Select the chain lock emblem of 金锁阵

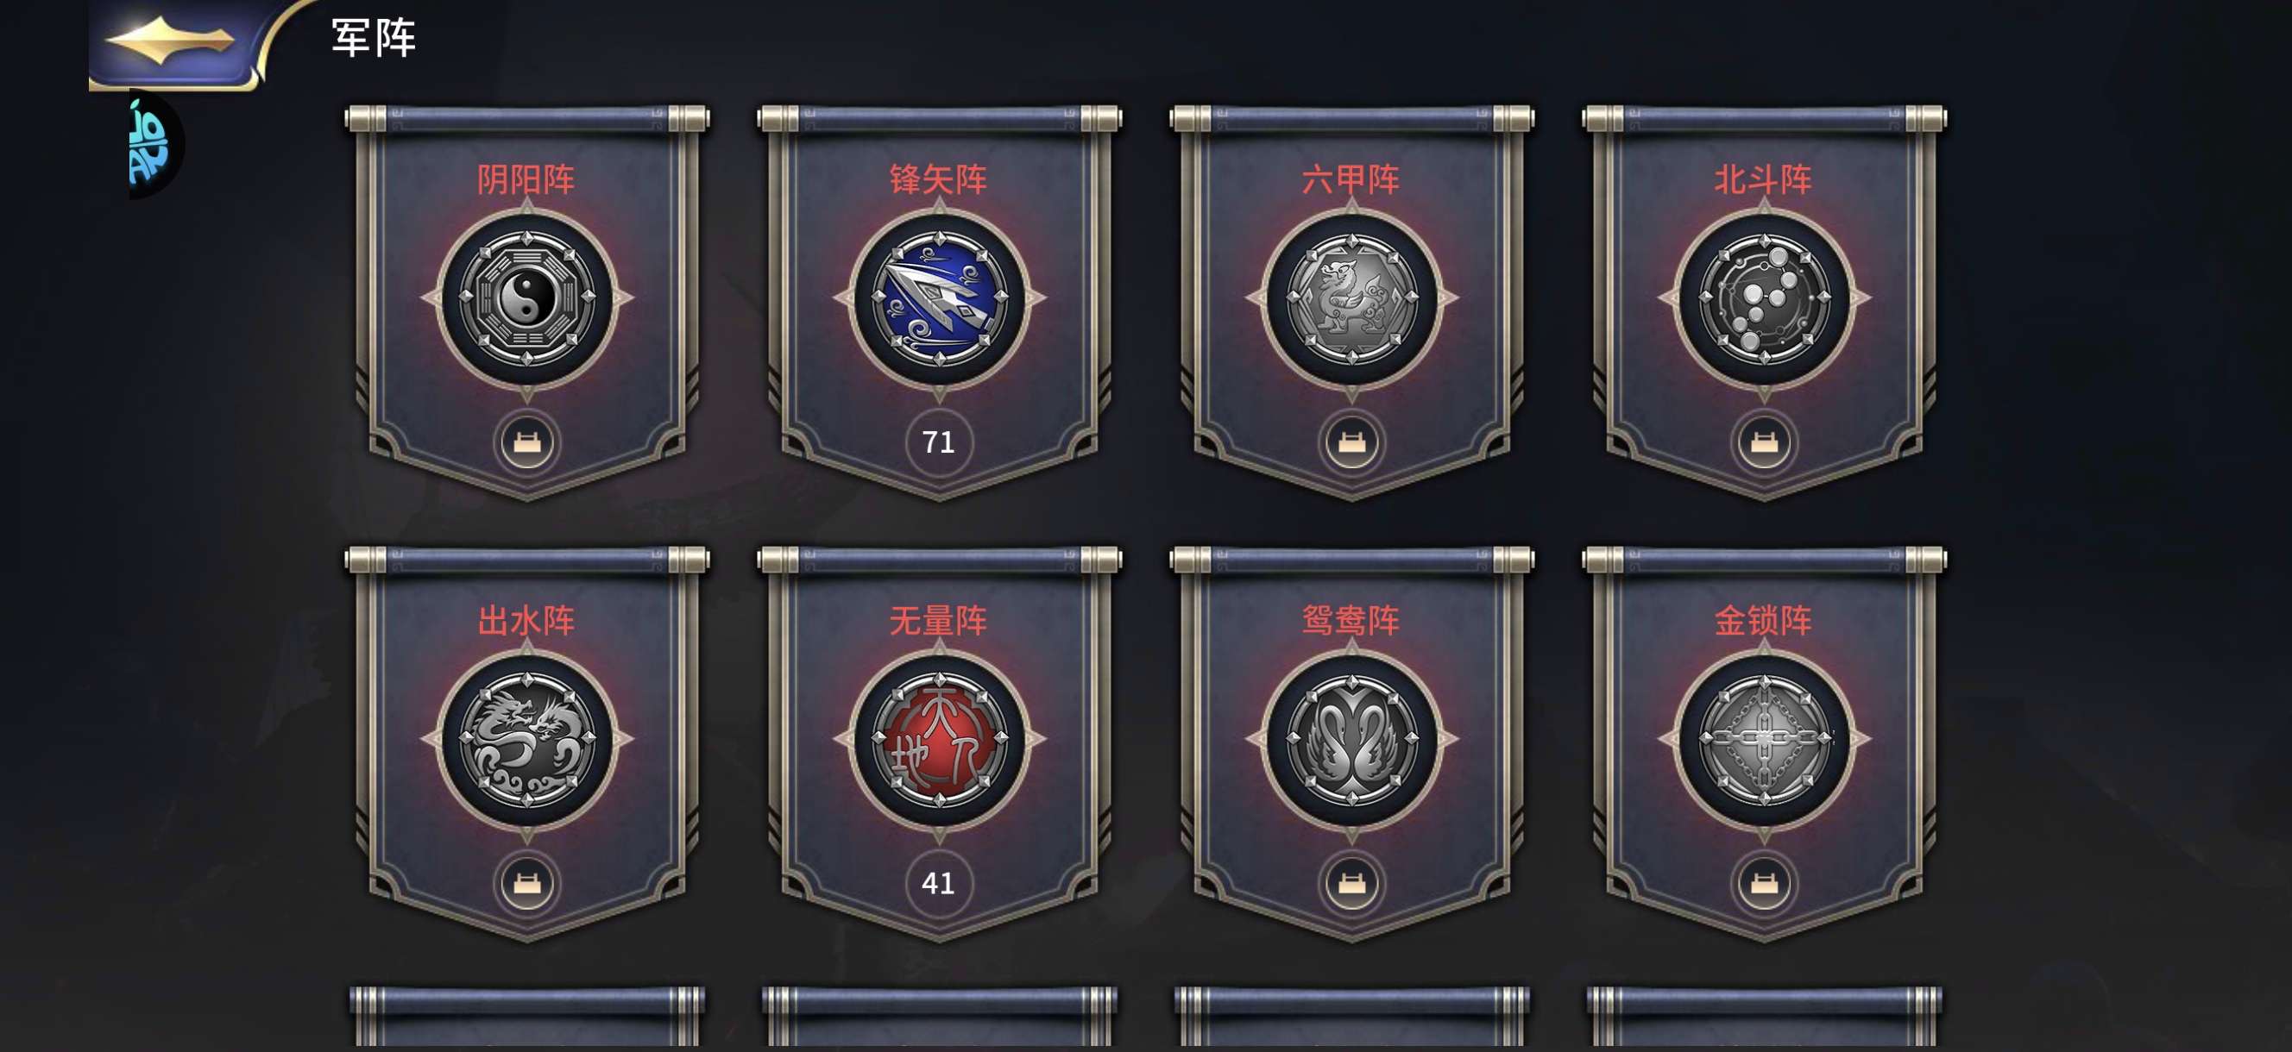click(1764, 738)
